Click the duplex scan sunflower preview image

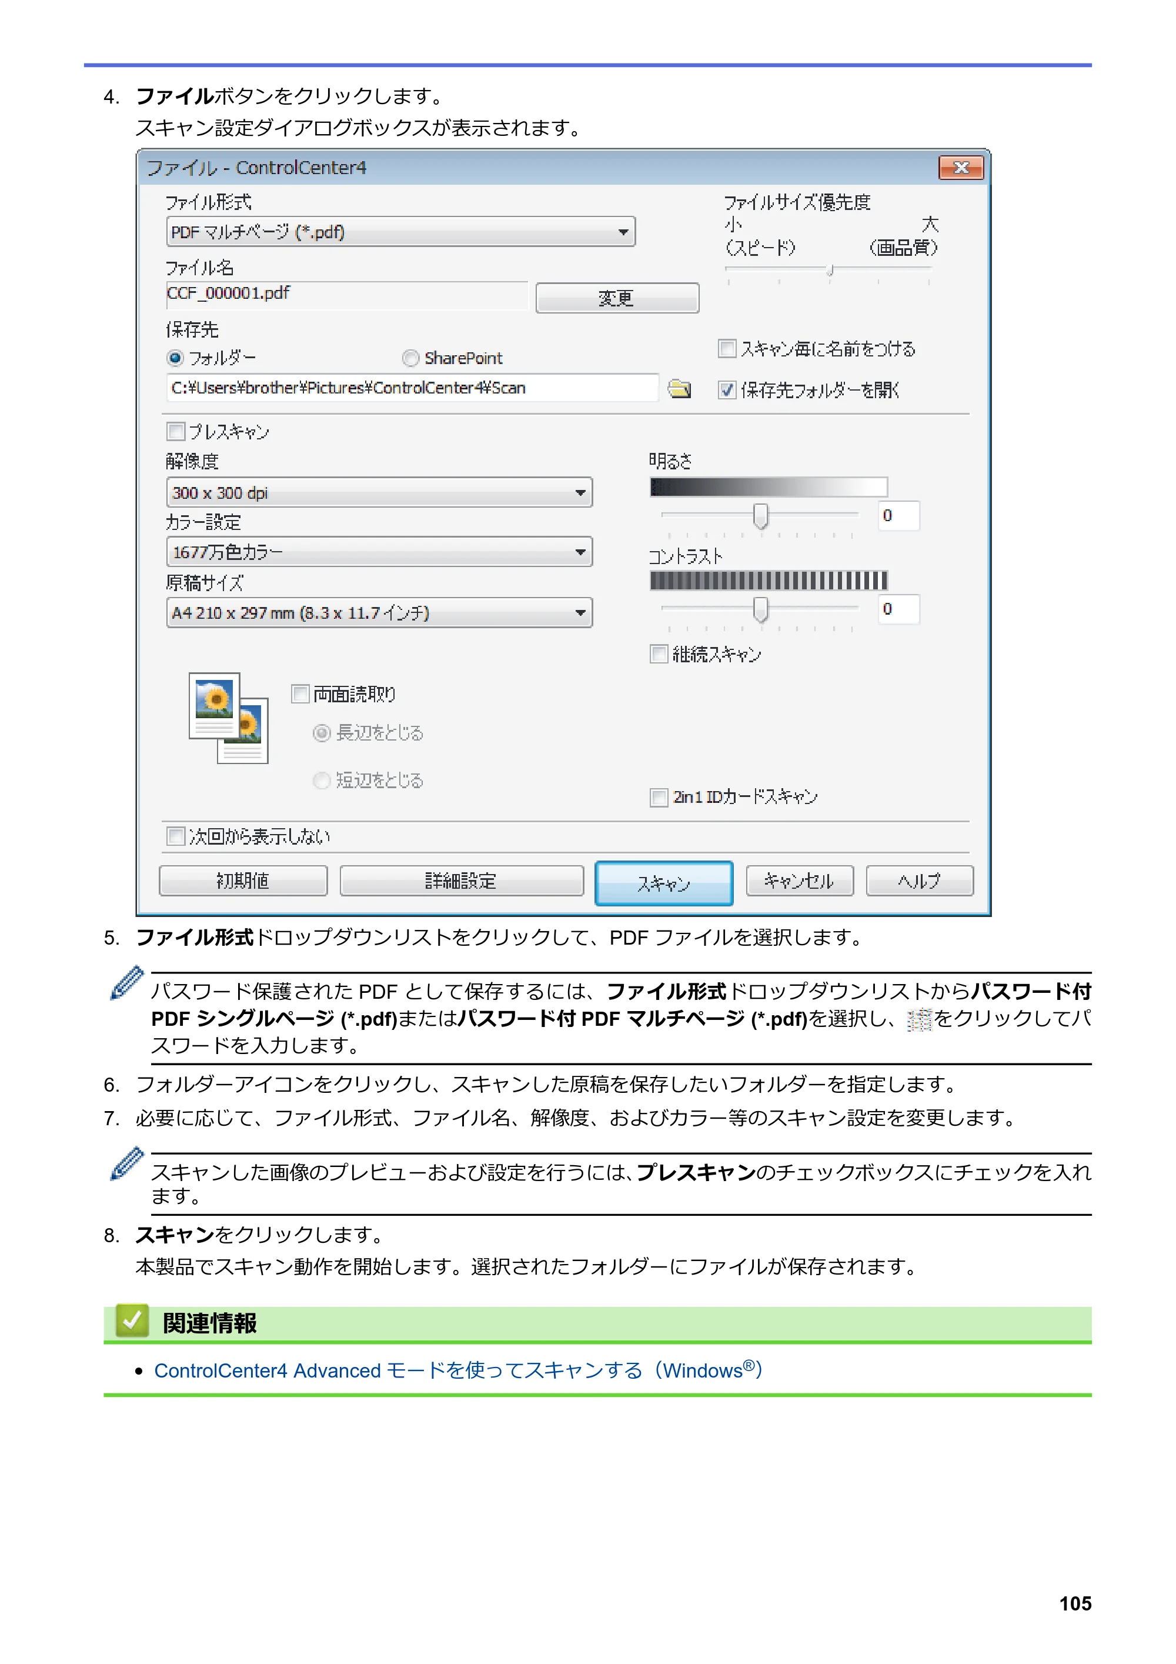tap(228, 718)
